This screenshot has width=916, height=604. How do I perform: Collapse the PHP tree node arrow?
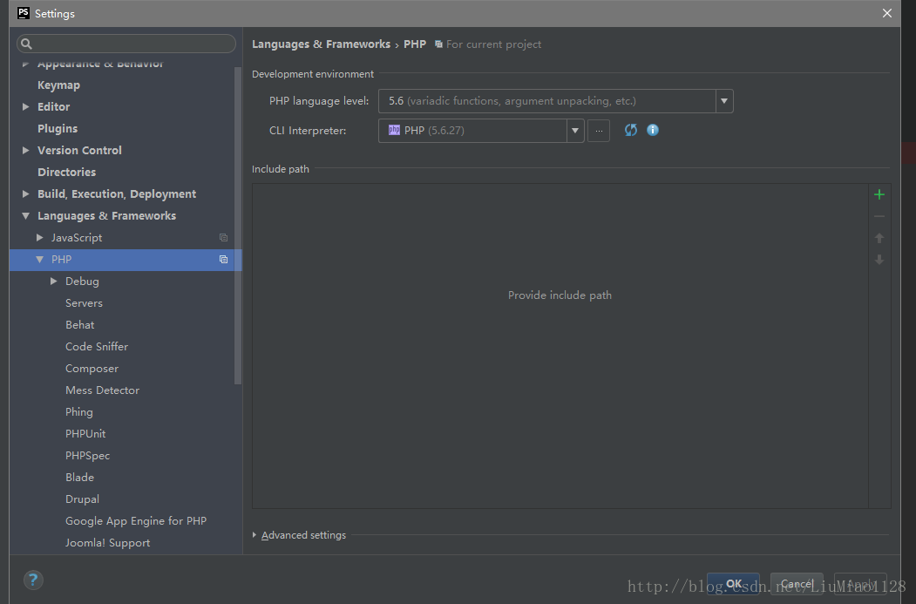coord(40,260)
